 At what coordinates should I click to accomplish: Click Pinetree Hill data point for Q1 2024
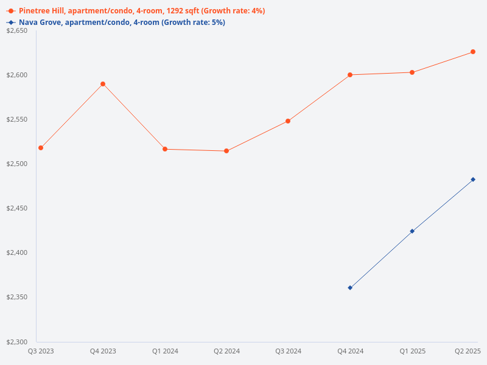(165, 149)
